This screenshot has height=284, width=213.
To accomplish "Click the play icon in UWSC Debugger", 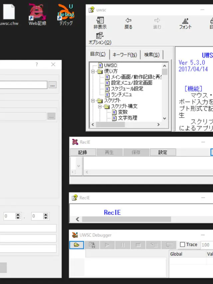I will [107, 245].
